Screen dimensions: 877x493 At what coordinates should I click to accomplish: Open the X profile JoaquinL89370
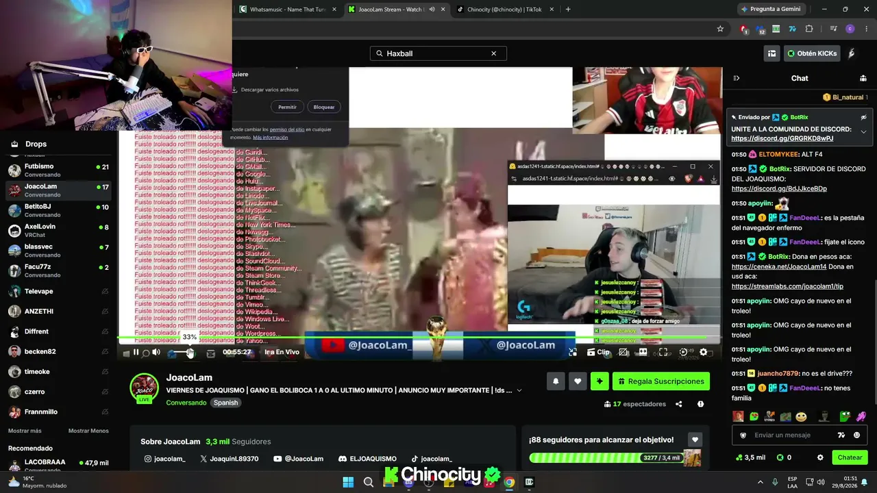[x=229, y=459]
